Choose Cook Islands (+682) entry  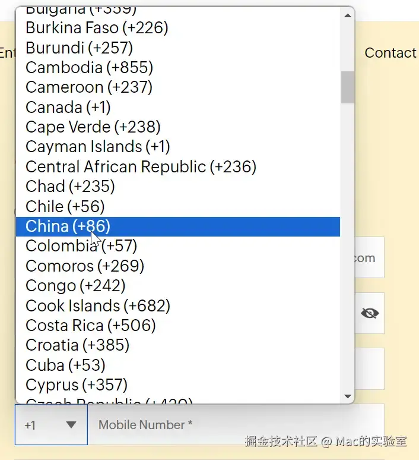pyautogui.click(x=97, y=305)
